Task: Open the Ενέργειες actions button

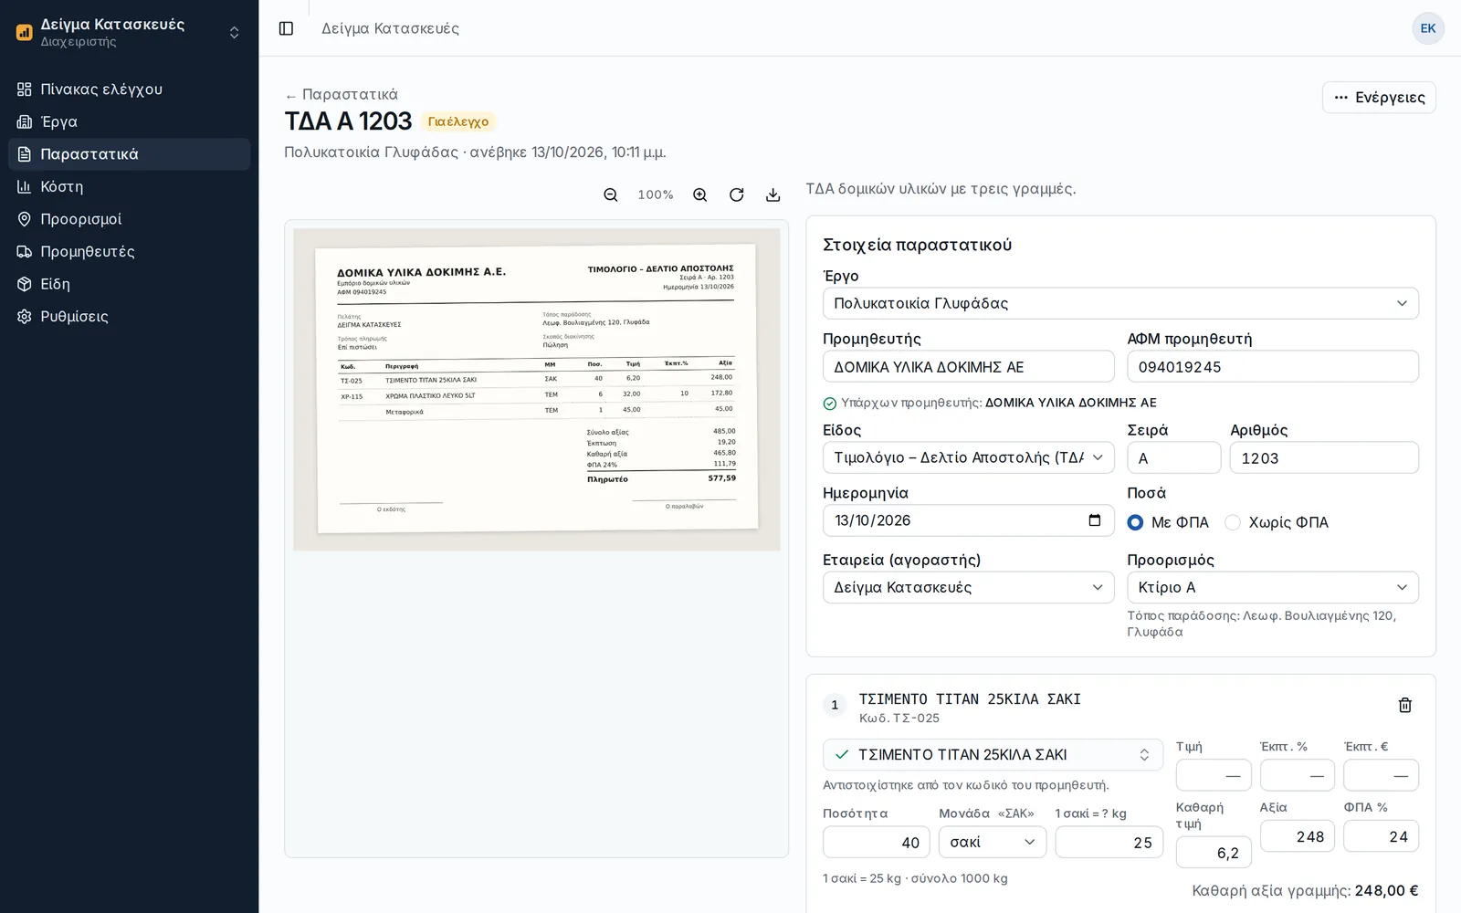Action: click(x=1379, y=98)
